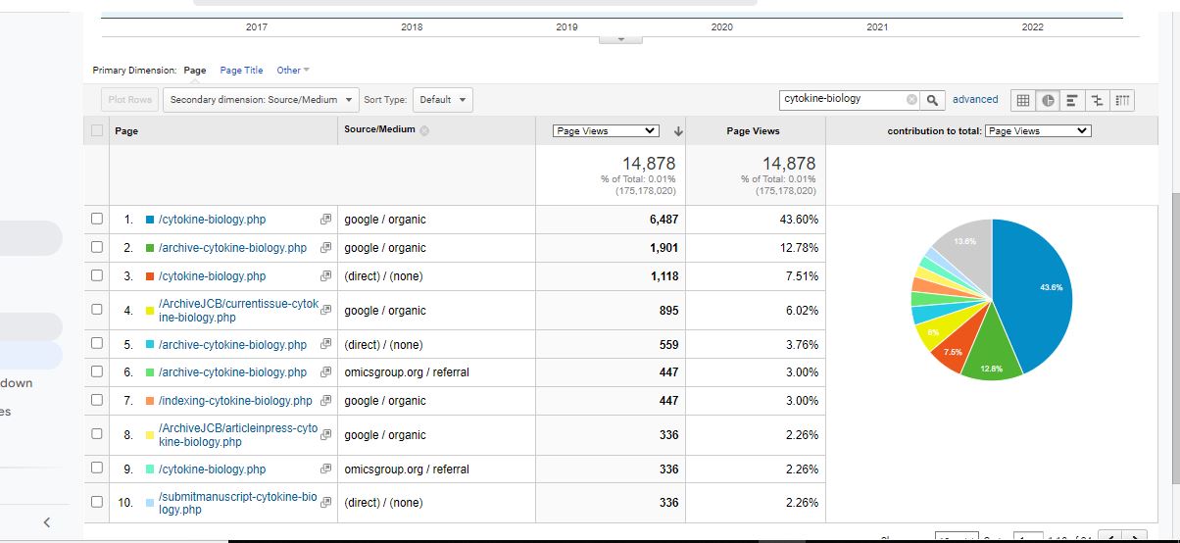Clear the cytokine-biology search filter
This screenshot has height=543, width=1180.
pyautogui.click(x=911, y=100)
